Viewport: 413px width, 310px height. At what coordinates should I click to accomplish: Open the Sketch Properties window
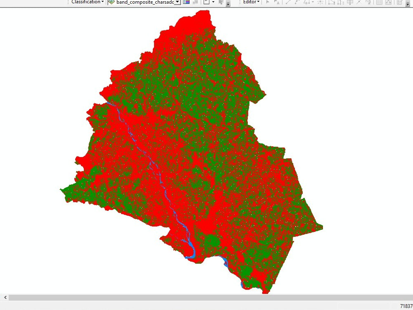coord(388,2)
